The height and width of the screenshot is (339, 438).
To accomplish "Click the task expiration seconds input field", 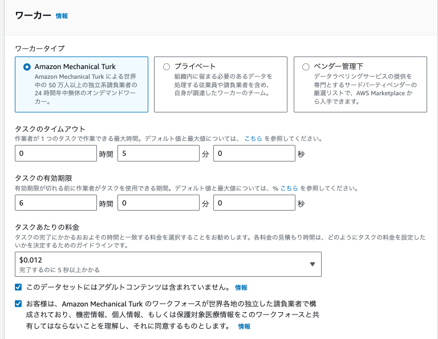I will point(254,203).
